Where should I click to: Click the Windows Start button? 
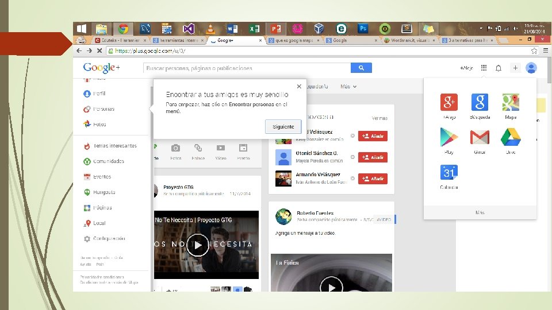[x=82, y=29]
